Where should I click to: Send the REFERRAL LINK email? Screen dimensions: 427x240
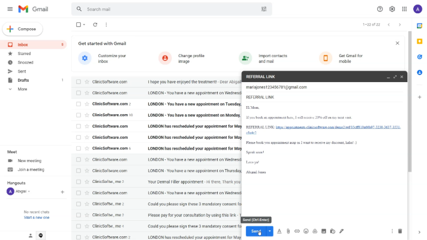point(256,231)
